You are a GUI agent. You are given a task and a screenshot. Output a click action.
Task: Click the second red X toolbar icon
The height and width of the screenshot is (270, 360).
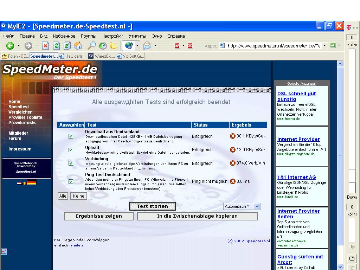190,46
